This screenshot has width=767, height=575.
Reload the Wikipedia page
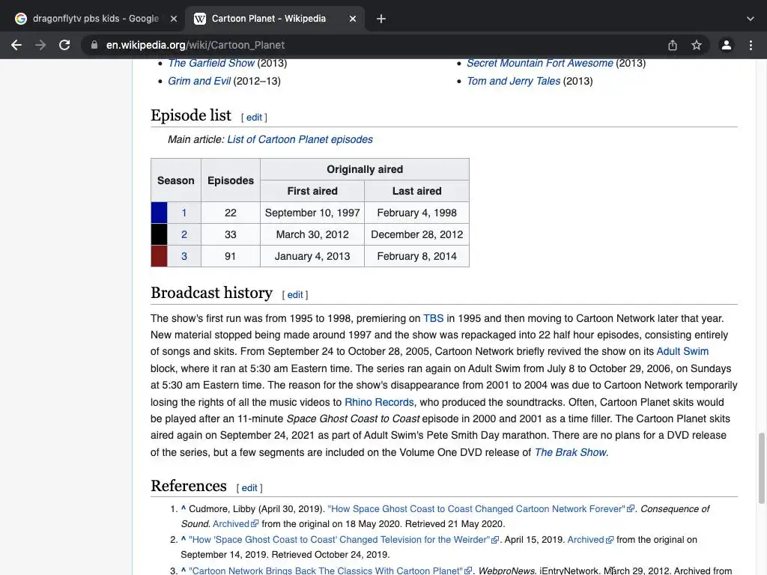tap(64, 45)
